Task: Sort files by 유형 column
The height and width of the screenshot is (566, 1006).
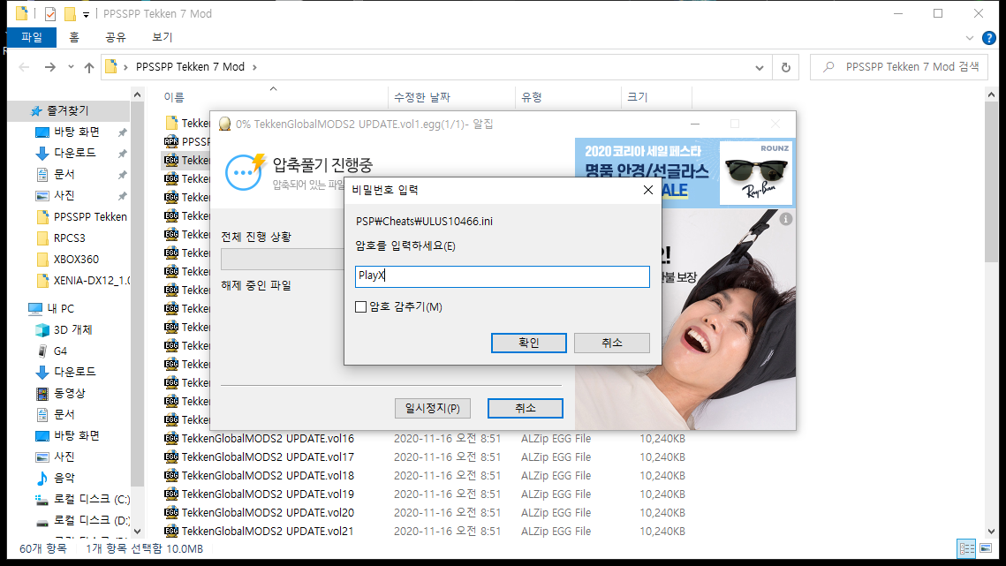Action: pos(532,97)
